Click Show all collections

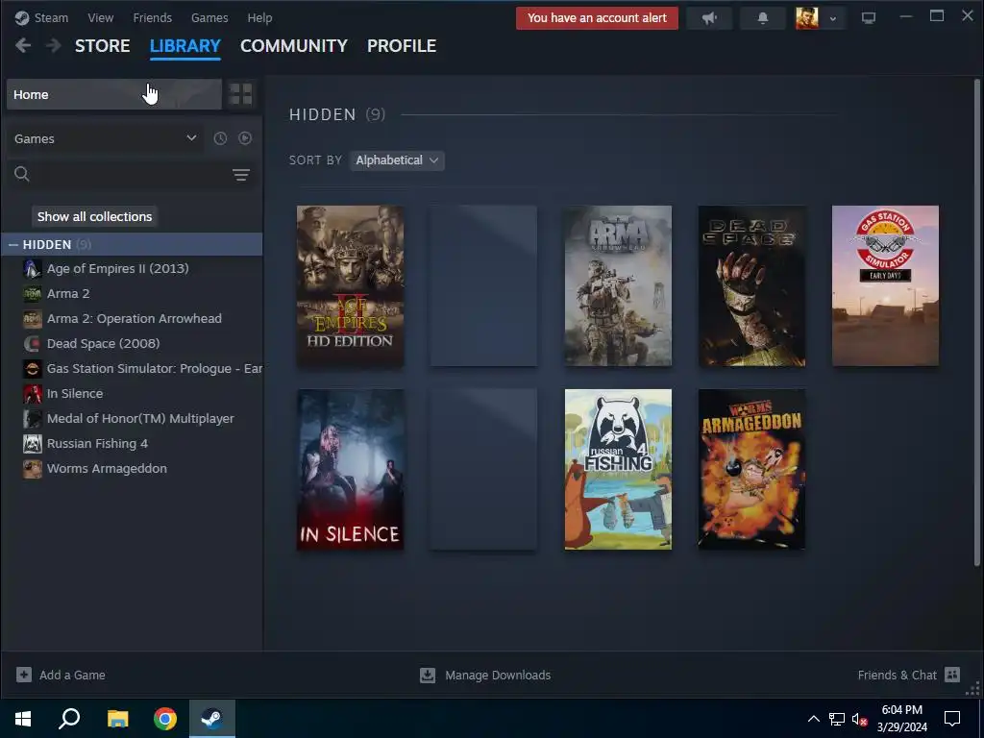95,216
